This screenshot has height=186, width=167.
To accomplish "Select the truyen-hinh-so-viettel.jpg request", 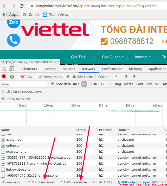I will [x=83, y=163].
